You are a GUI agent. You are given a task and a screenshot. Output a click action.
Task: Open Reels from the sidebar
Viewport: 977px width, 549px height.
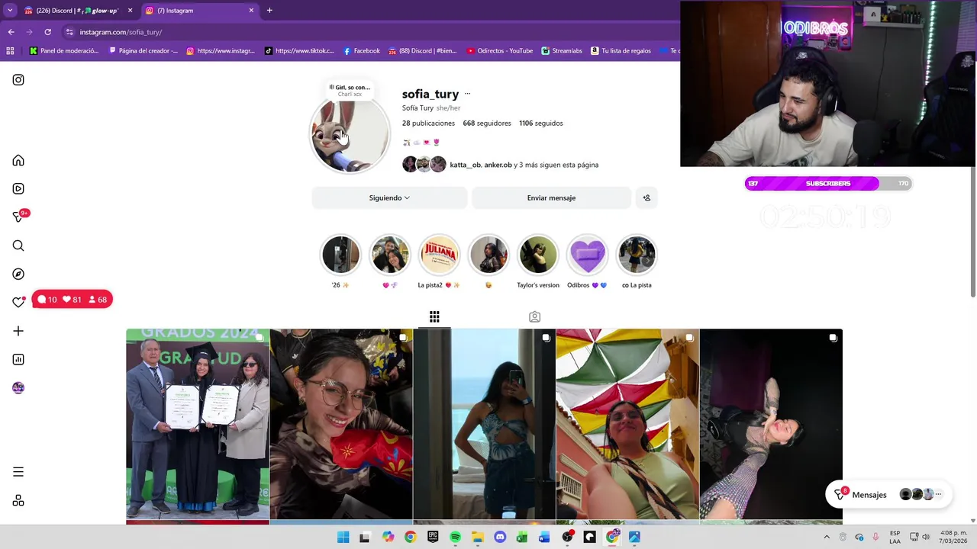tap(18, 189)
